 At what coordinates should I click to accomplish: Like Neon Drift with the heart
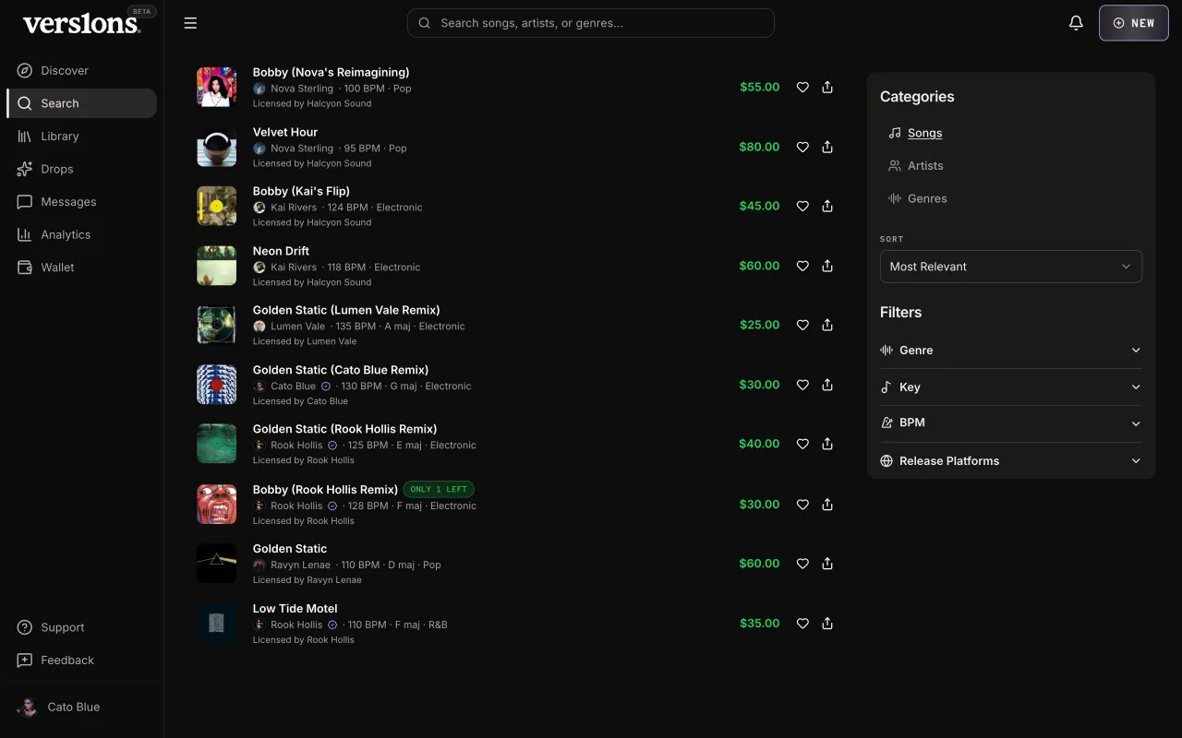(802, 266)
